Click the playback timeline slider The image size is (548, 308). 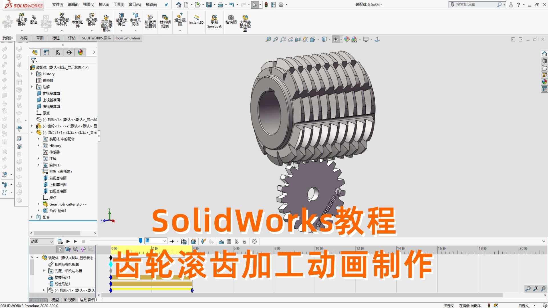140,241
